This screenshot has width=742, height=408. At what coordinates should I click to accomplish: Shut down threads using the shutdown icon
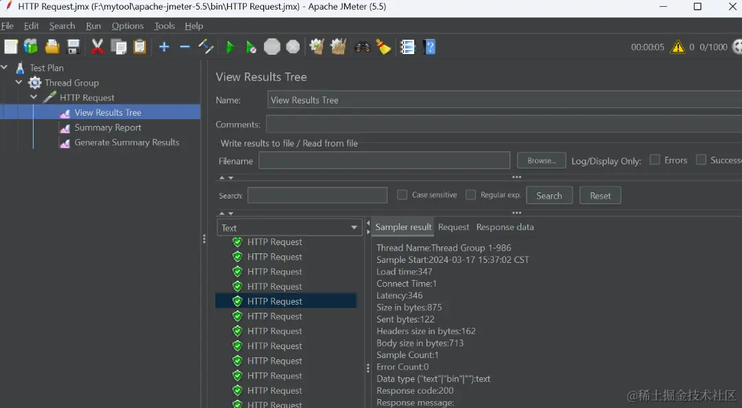point(293,47)
